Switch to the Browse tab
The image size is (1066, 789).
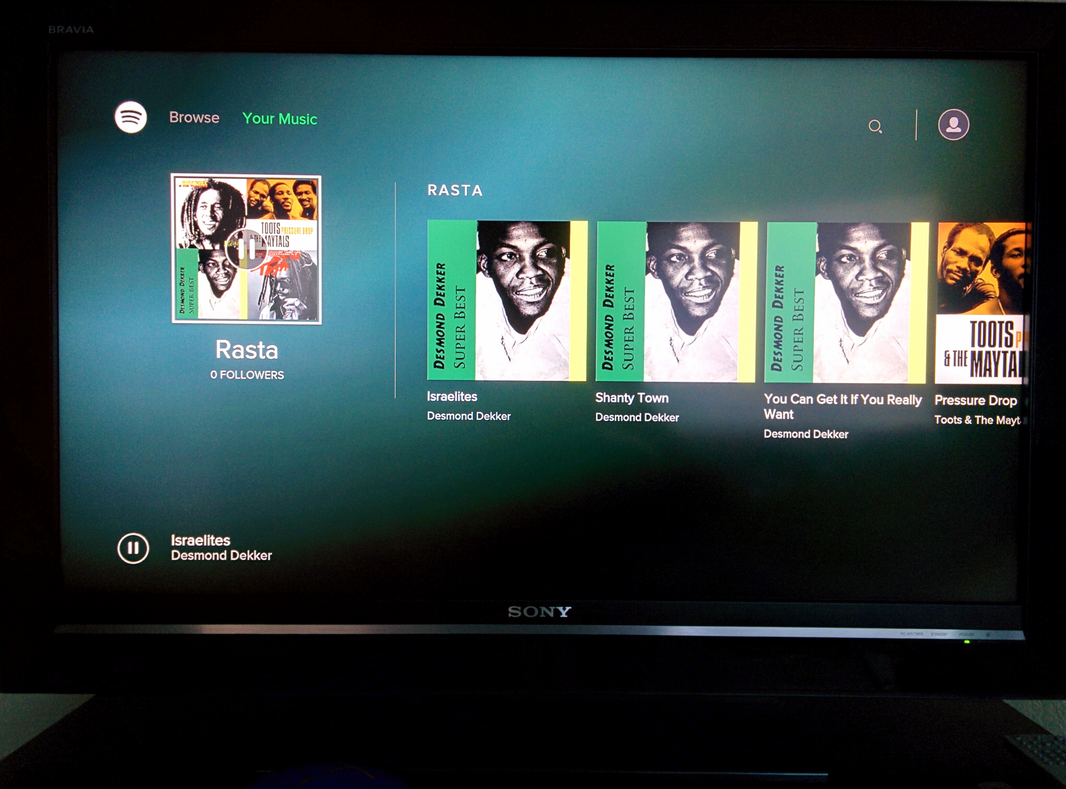pyautogui.click(x=194, y=117)
